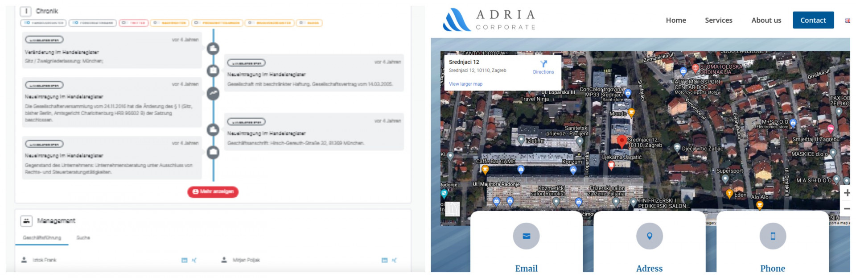
Task: Zoom in the map with plus button
Action: pyautogui.click(x=847, y=193)
